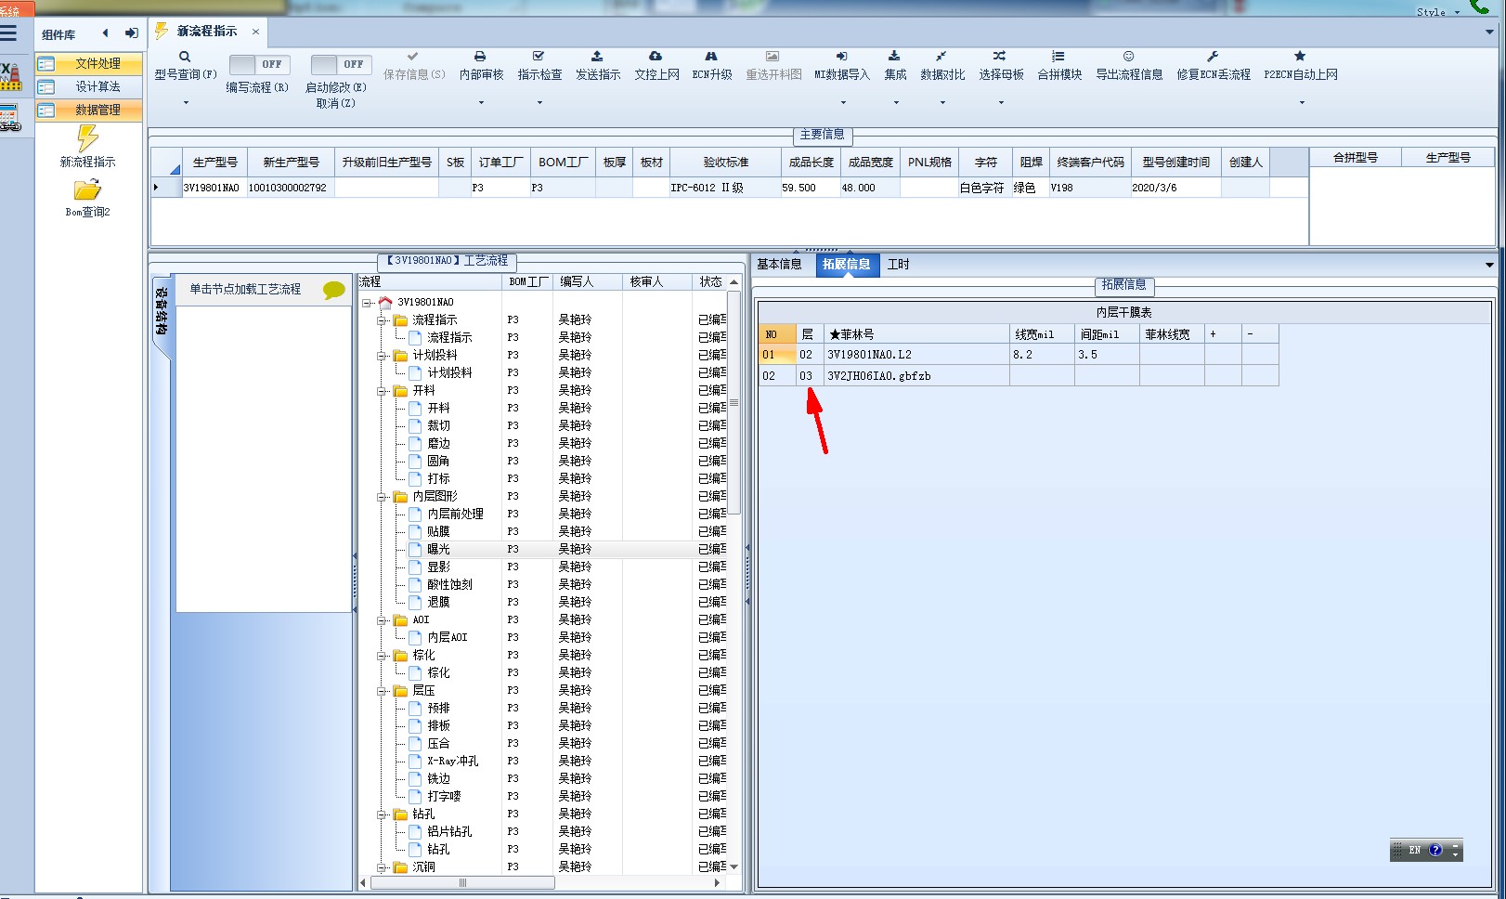Screen dimensions: 1506x899
Task: Click the 集成 download icon
Action: pyautogui.click(x=894, y=57)
